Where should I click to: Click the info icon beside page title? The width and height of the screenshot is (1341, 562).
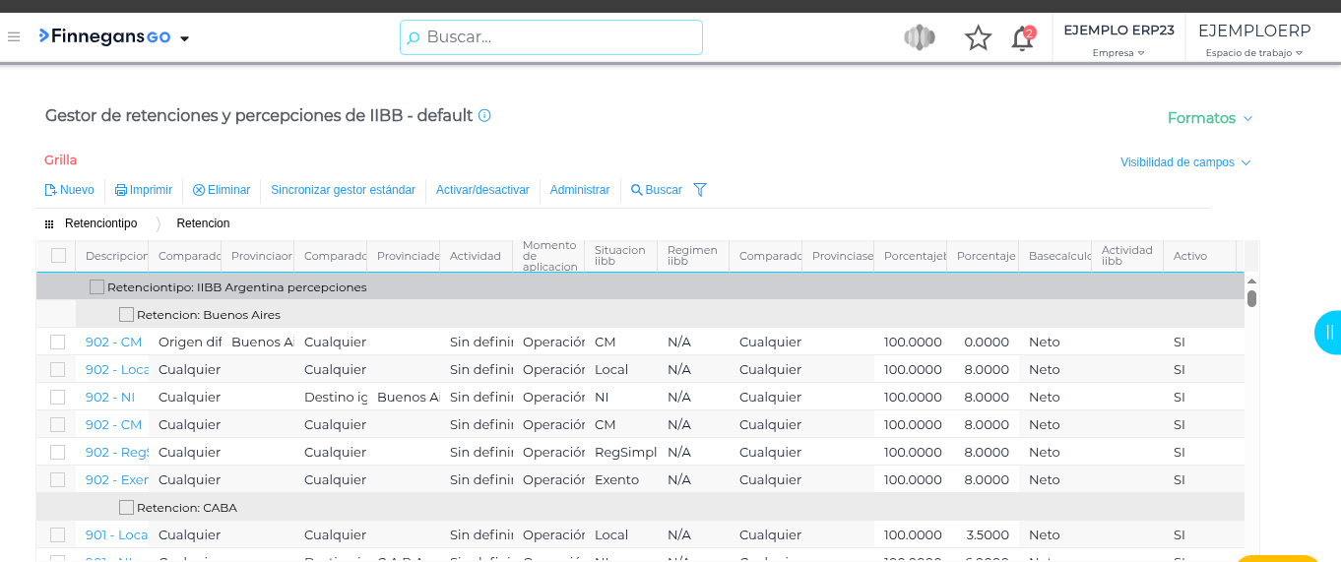484,115
